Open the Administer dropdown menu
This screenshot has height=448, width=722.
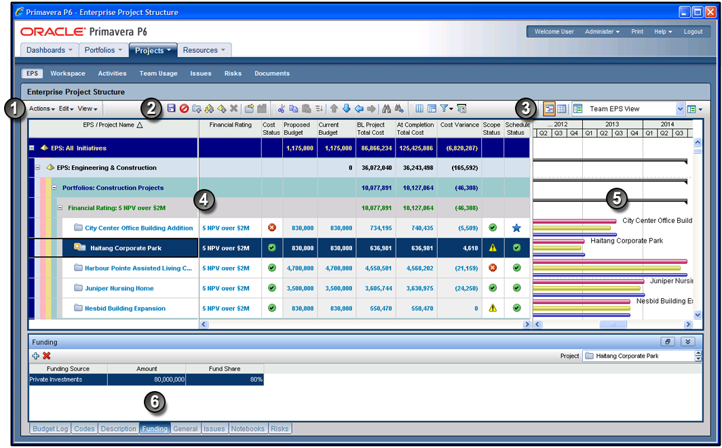602,32
